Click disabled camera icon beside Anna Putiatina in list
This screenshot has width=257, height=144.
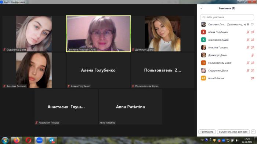click(253, 78)
